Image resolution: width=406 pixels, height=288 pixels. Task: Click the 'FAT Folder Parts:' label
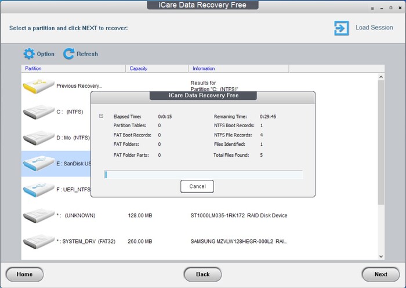pos(131,155)
